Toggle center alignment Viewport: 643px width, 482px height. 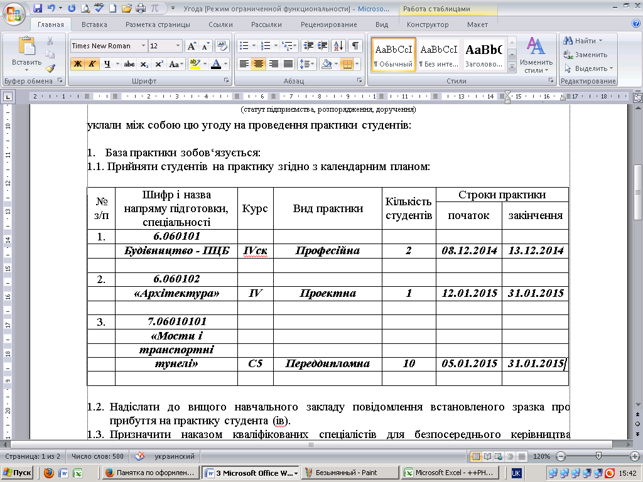258,64
